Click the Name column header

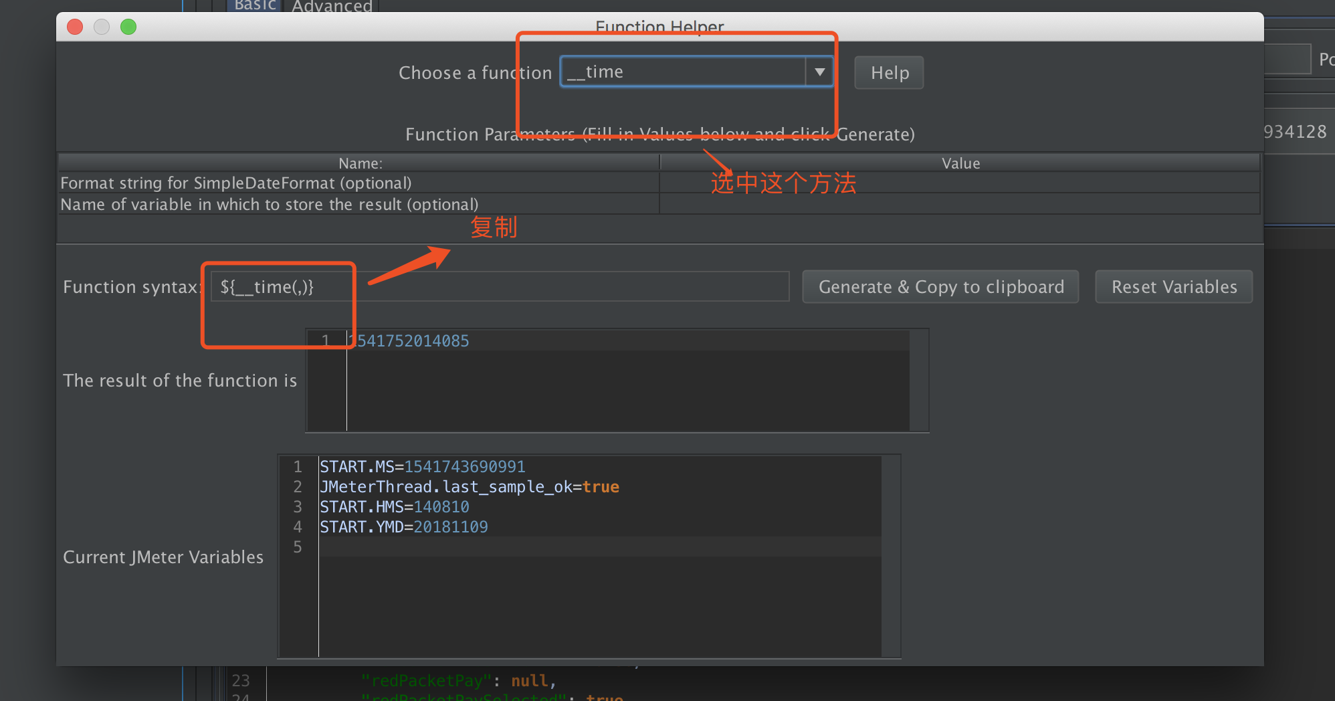(x=360, y=163)
